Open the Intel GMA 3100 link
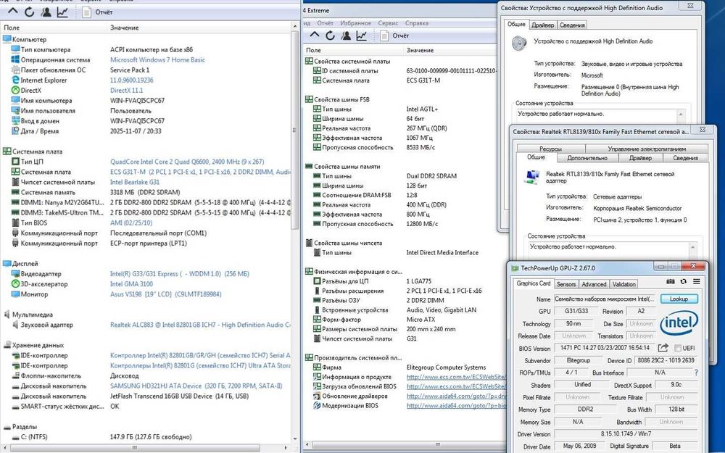725x453 pixels. pos(131,284)
